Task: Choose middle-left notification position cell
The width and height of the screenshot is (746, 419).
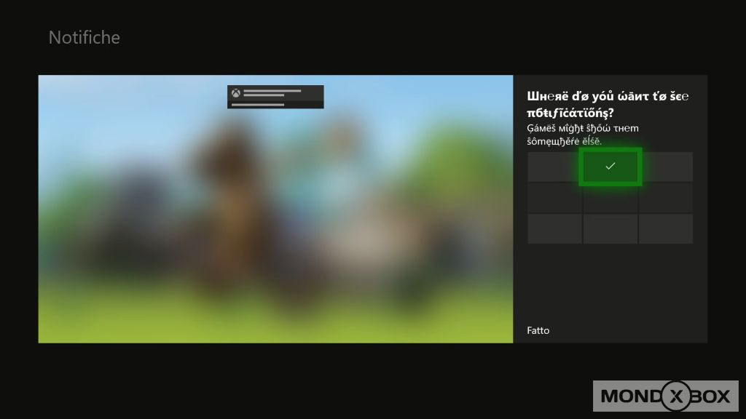Action: (554, 198)
